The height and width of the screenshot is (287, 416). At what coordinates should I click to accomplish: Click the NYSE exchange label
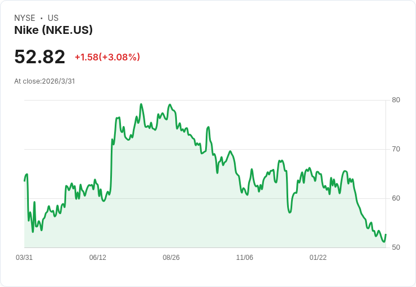[25, 18]
